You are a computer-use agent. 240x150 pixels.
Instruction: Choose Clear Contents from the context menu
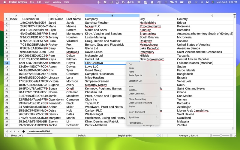pos(137,94)
